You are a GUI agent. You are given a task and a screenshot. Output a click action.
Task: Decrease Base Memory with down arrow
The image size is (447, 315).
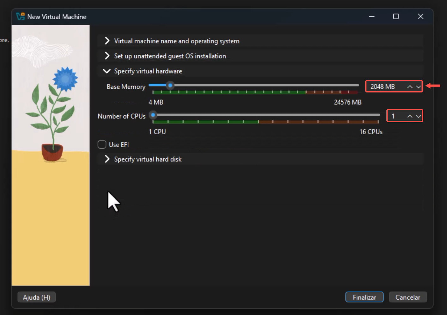pyautogui.click(x=418, y=87)
